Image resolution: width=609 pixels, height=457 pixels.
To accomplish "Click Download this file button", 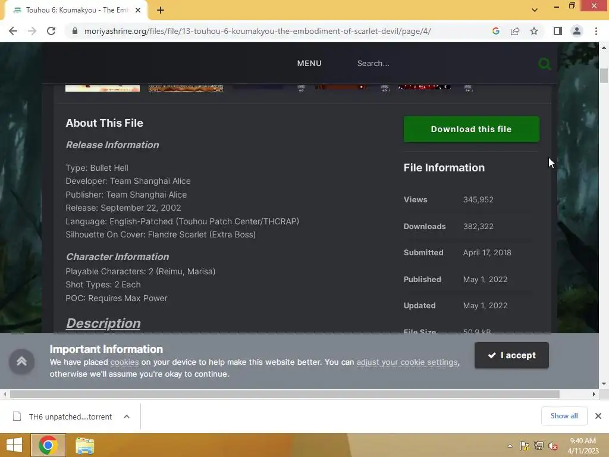I will 472,129.
